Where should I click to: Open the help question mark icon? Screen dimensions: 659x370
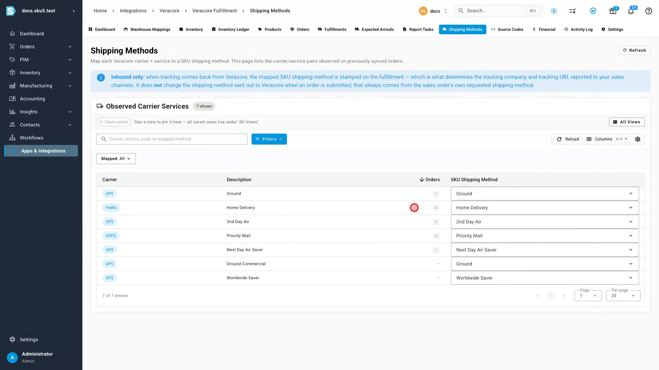click(648, 11)
